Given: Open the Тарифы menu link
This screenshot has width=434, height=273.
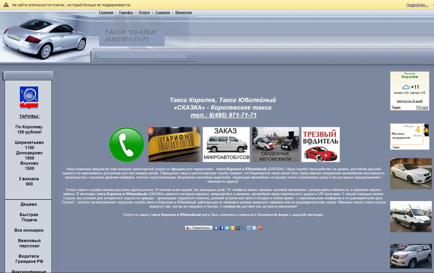Looking at the screenshot, I should pyautogui.click(x=126, y=13).
